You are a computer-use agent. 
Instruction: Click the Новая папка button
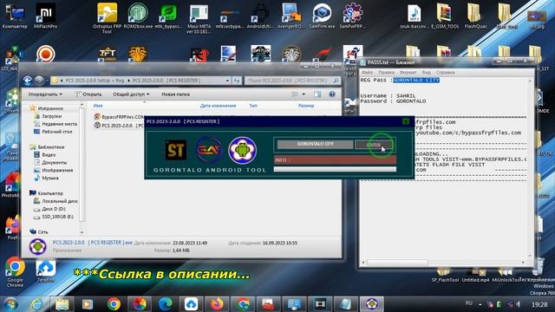click(x=175, y=94)
